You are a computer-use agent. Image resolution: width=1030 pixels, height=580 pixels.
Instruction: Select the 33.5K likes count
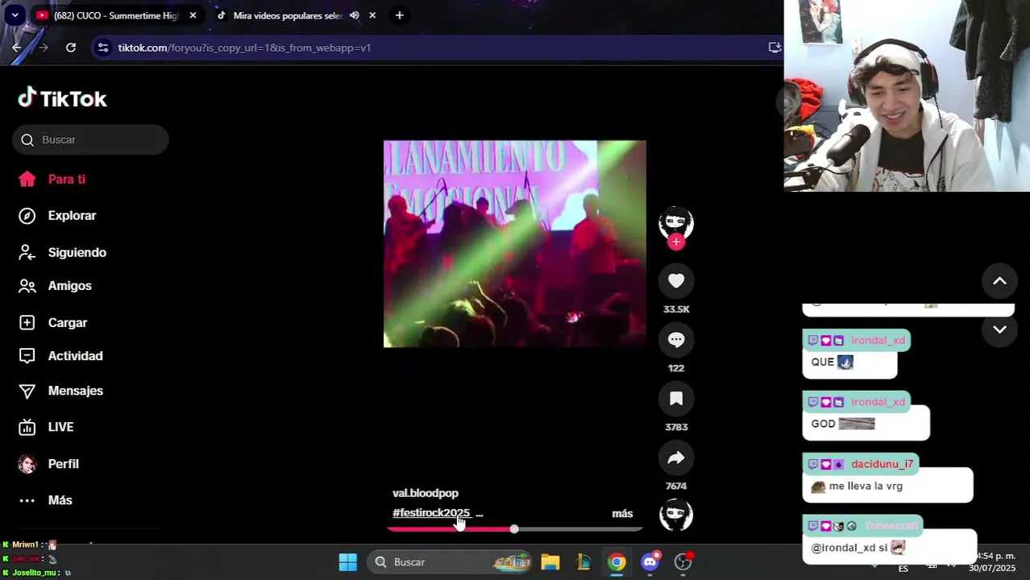[x=676, y=309]
